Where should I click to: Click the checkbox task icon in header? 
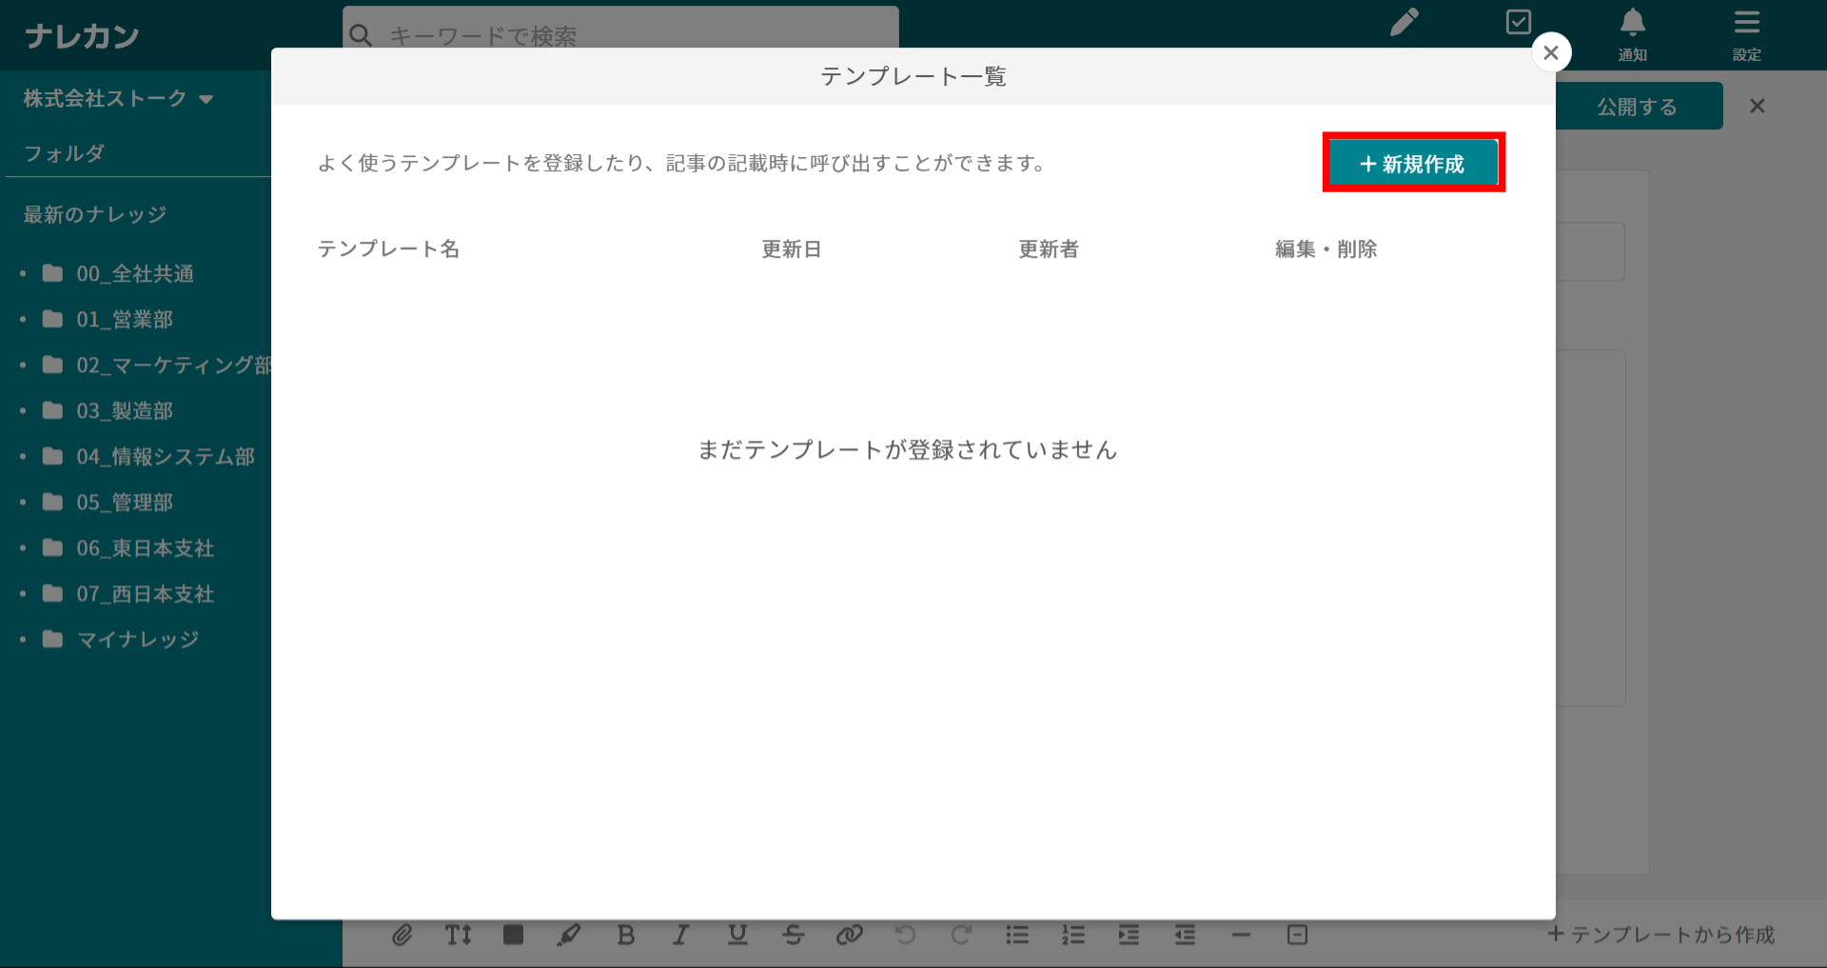(x=1519, y=22)
